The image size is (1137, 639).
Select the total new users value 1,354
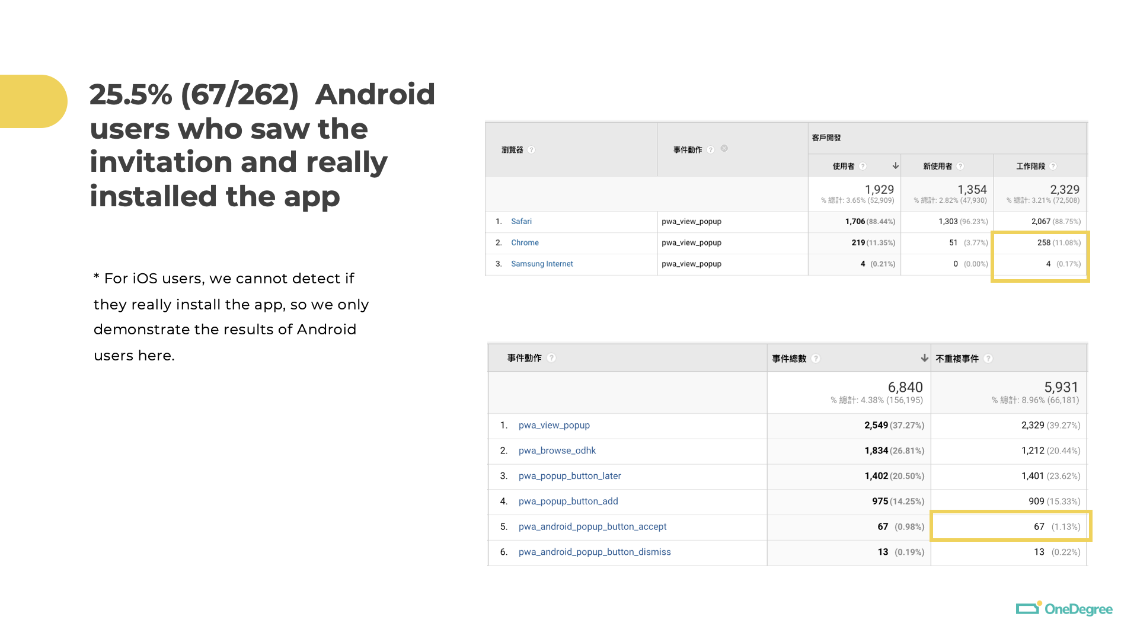[x=972, y=190]
